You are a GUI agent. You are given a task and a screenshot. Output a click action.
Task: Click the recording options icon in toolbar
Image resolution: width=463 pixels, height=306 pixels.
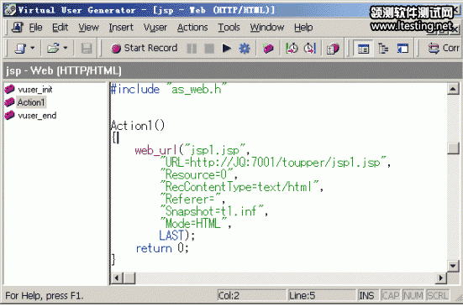tap(268, 49)
